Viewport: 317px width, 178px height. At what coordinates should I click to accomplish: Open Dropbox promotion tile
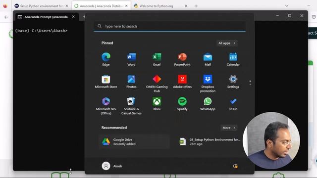click(208, 84)
